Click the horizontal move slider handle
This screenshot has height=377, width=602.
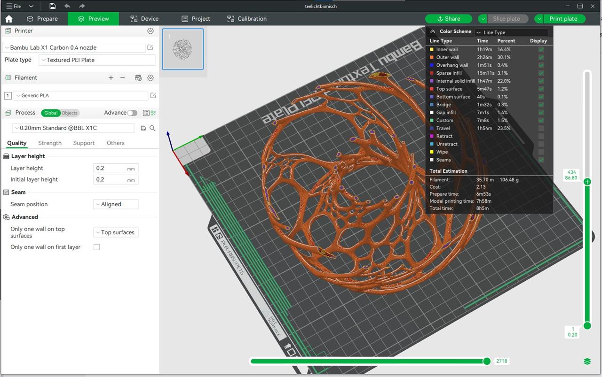(x=487, y=361)
